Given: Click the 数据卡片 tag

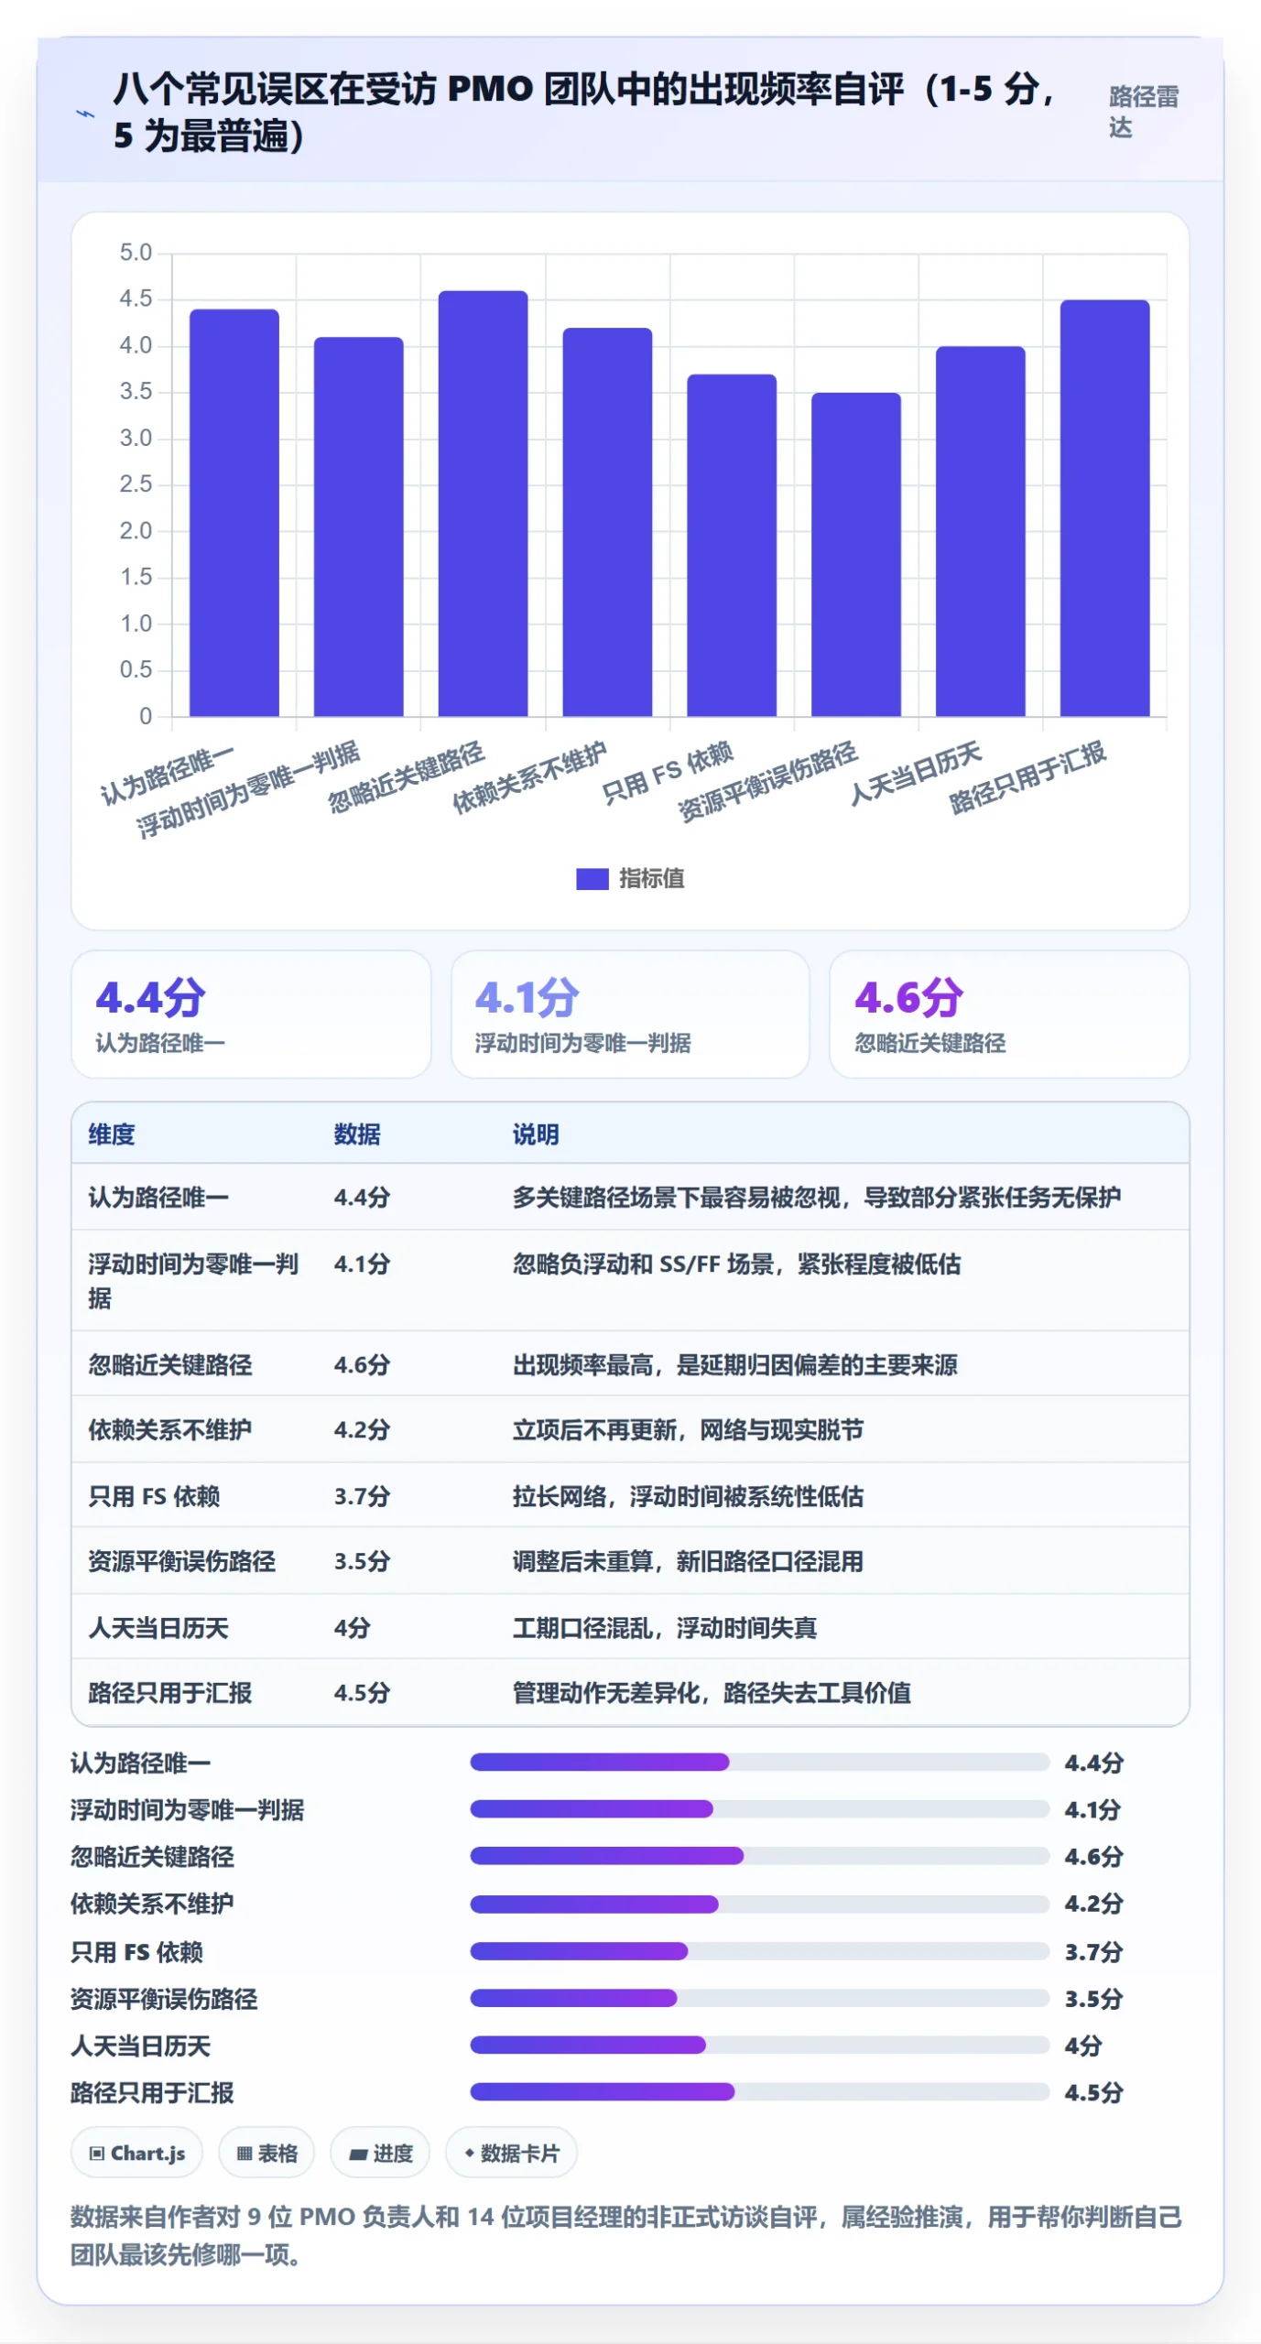Looking at the screenshot, I should tap(511, 2154).
